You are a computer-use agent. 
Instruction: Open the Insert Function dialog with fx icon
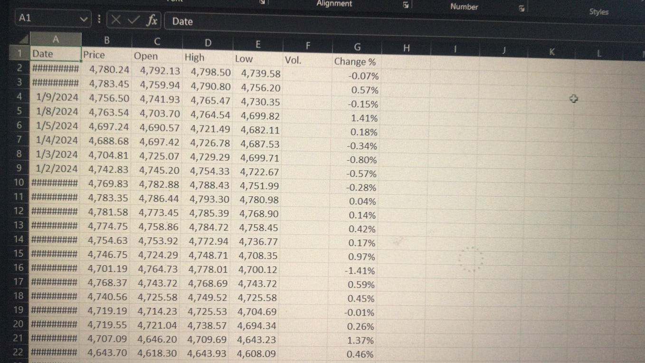pyautogui.click(x=152, y=20)
